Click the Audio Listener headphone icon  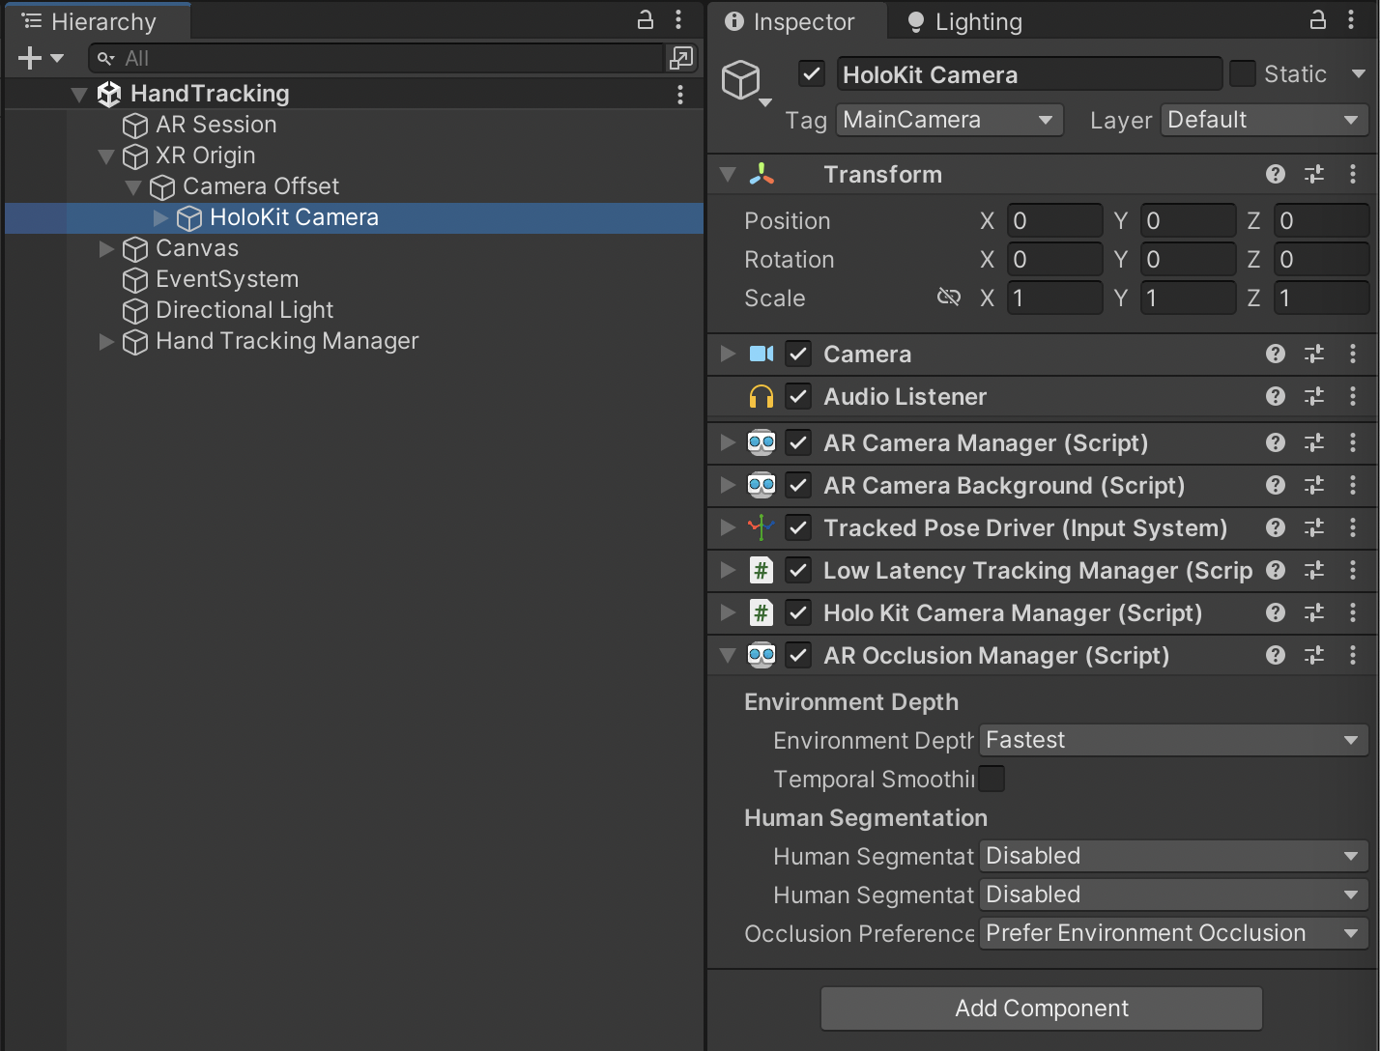point(762,396)
